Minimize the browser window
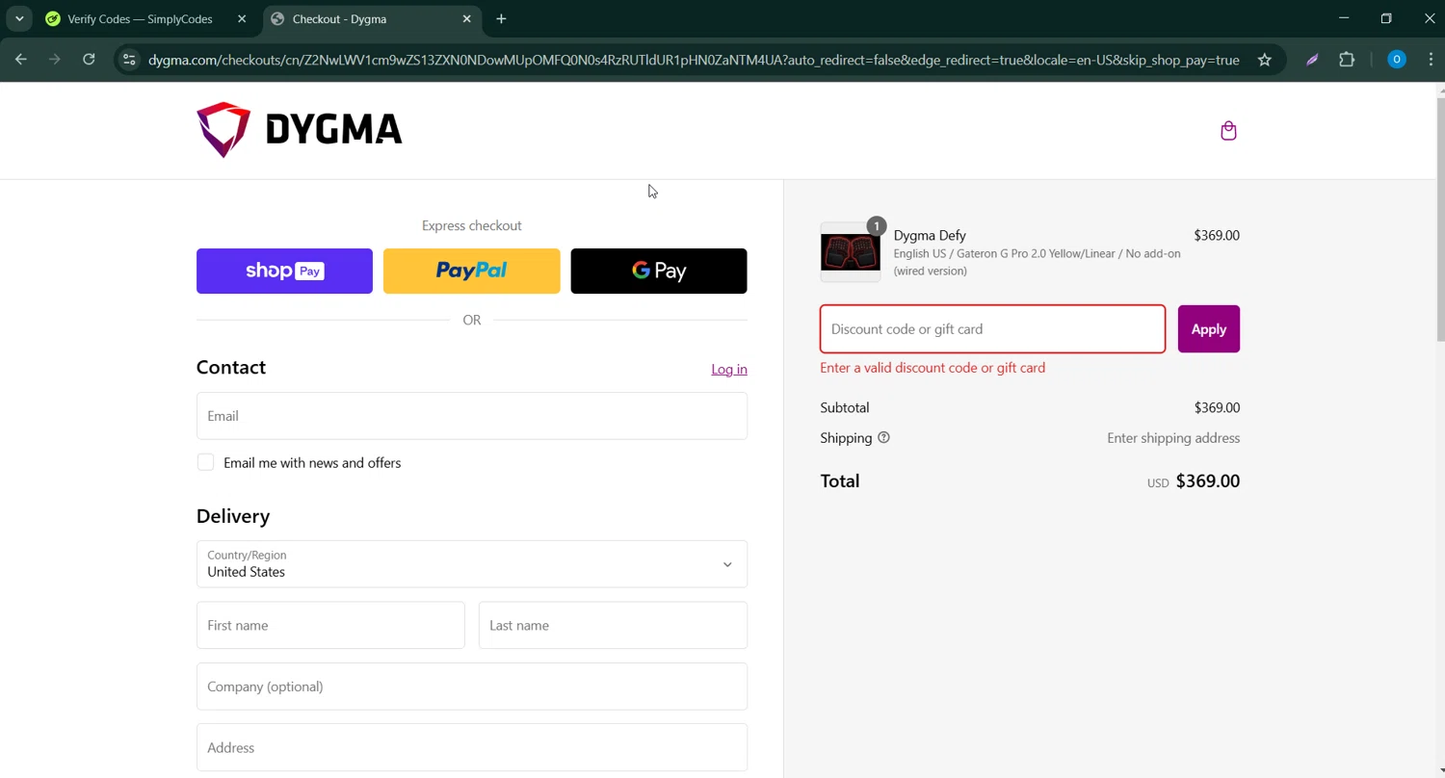1445x778 pixels. click(1344, 18)
